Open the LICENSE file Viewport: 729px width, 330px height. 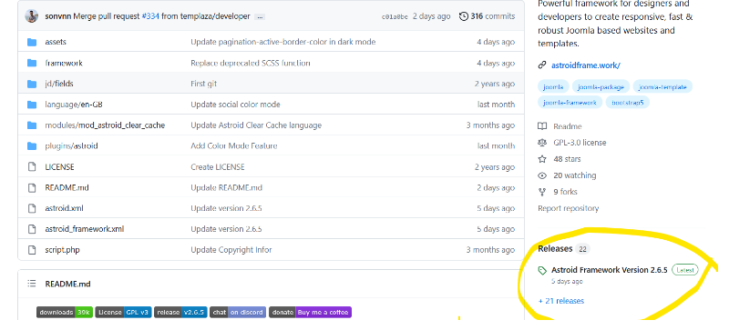[x=59, y=167]
